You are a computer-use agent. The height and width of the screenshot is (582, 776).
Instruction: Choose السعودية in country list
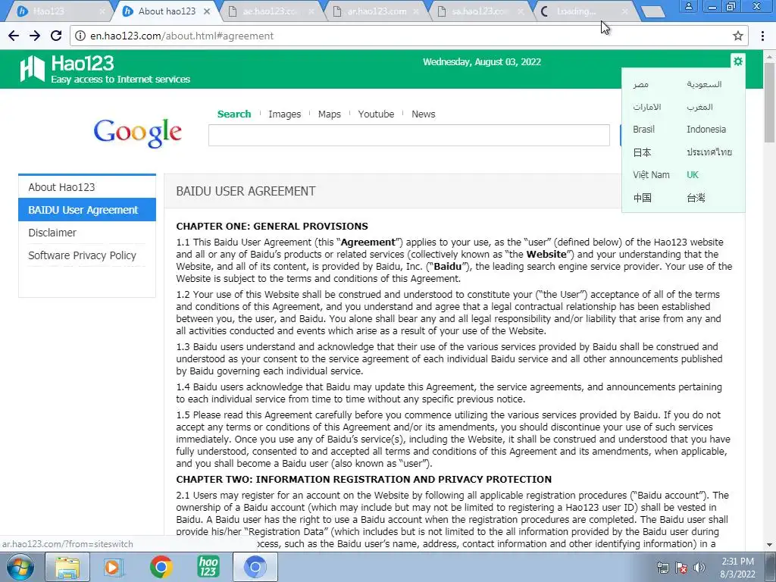click(704, 84)
